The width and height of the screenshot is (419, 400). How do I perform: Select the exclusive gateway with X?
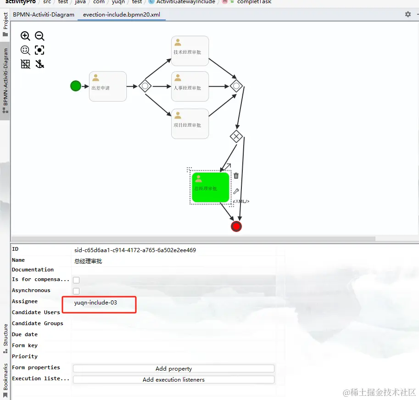(236, 137)
